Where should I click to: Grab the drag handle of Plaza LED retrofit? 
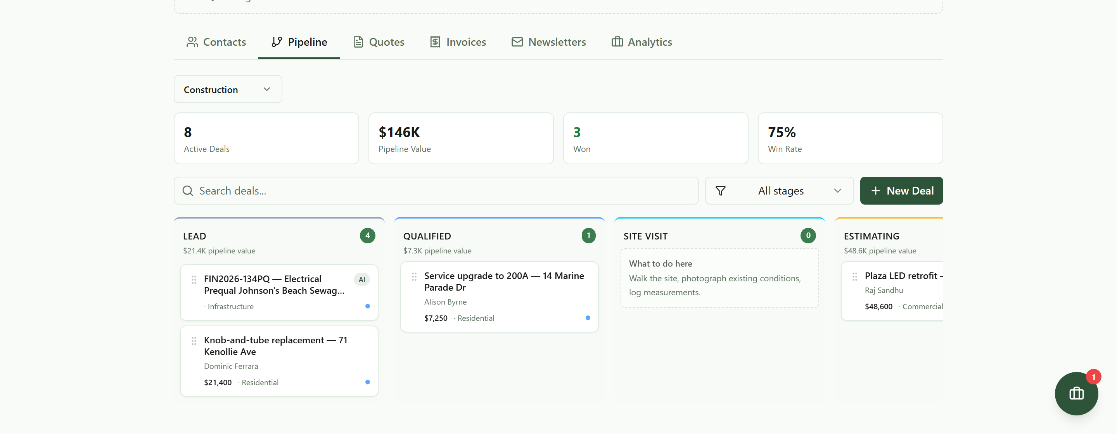coord(855,276)
